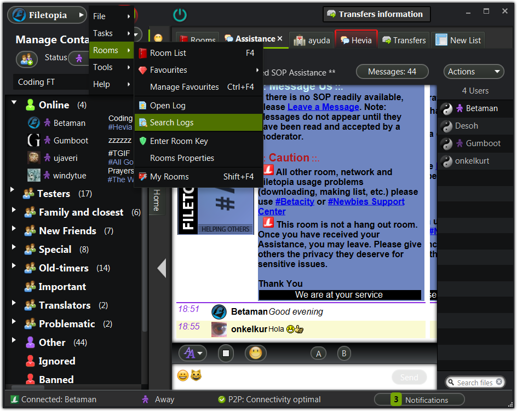
Task: Follow the #Betacity room link
Action: [295, 202]
